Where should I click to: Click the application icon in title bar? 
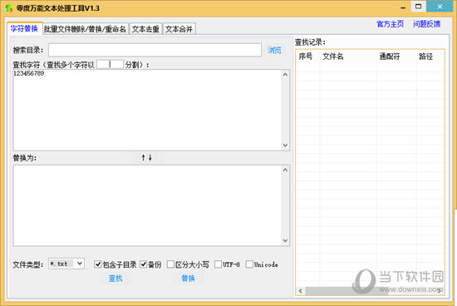9,8
